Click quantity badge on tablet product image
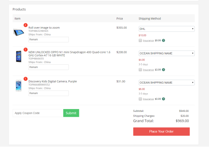This screenshot has width=209, height=147. (x=26, y=25)
